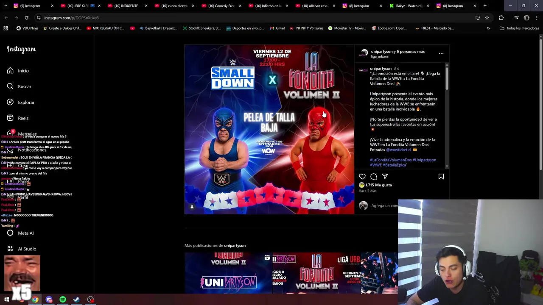Open MIX REGGAETÓN bookmark

105,28
